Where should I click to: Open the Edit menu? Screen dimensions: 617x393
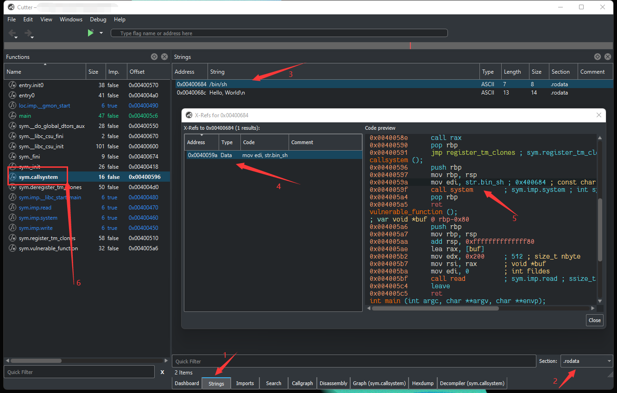(x=28, y=19)
